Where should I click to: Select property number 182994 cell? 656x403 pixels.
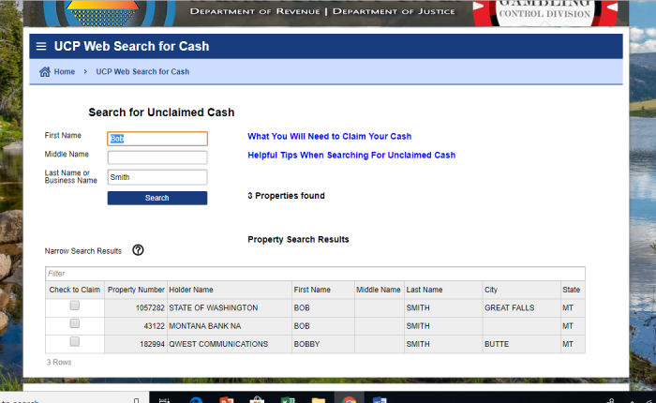136,344
